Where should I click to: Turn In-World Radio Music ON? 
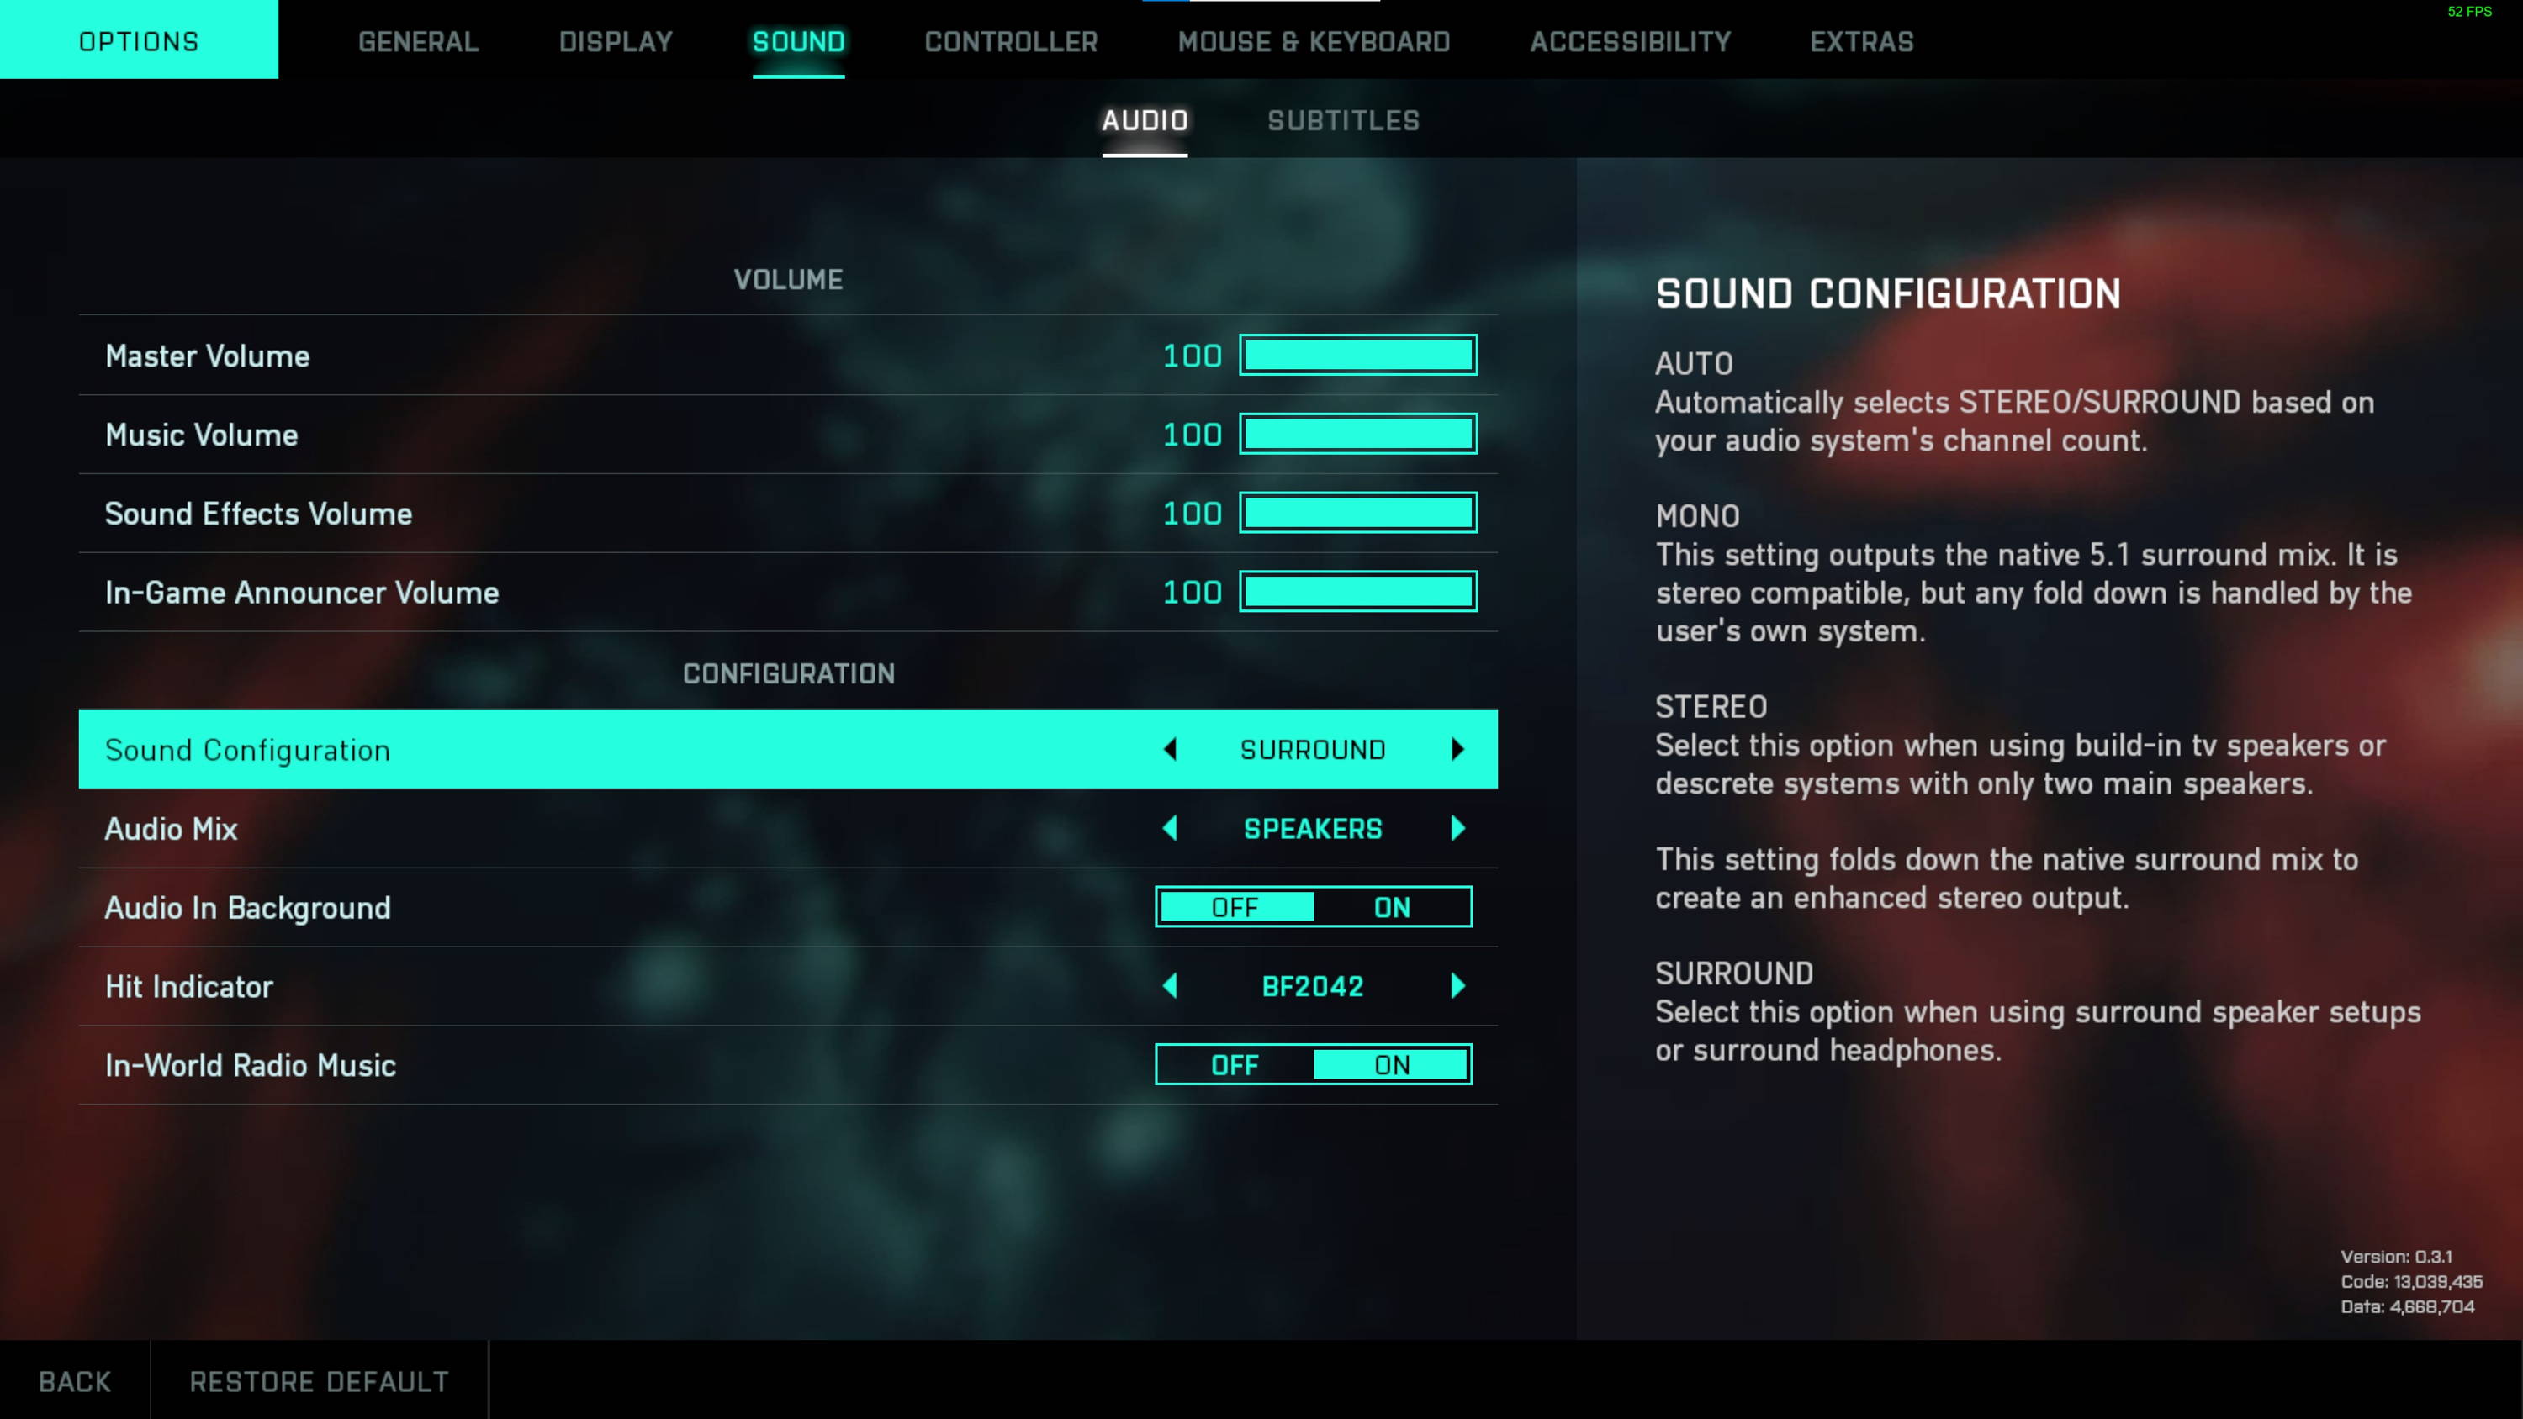1392,1064
